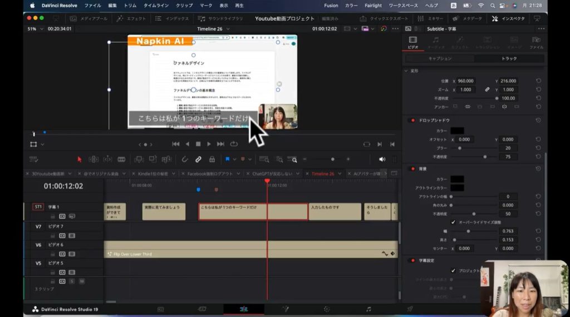Toggle the snapping magnet icon

click(x=185, y=159)
